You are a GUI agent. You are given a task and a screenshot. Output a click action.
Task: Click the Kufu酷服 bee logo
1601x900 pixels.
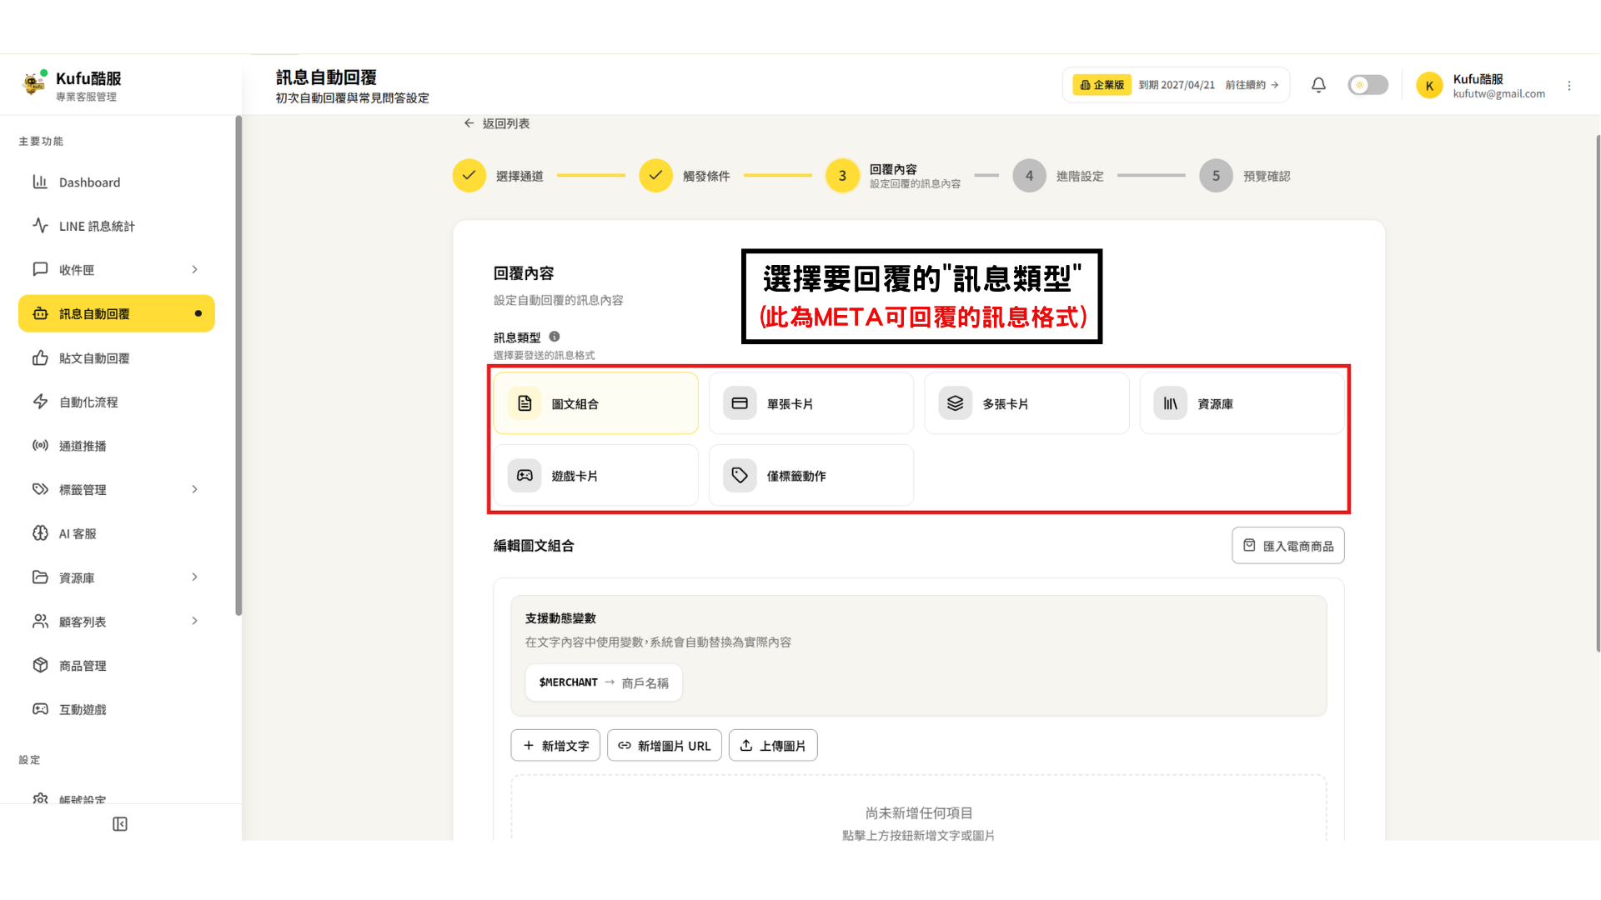click(x=34, y=83)
